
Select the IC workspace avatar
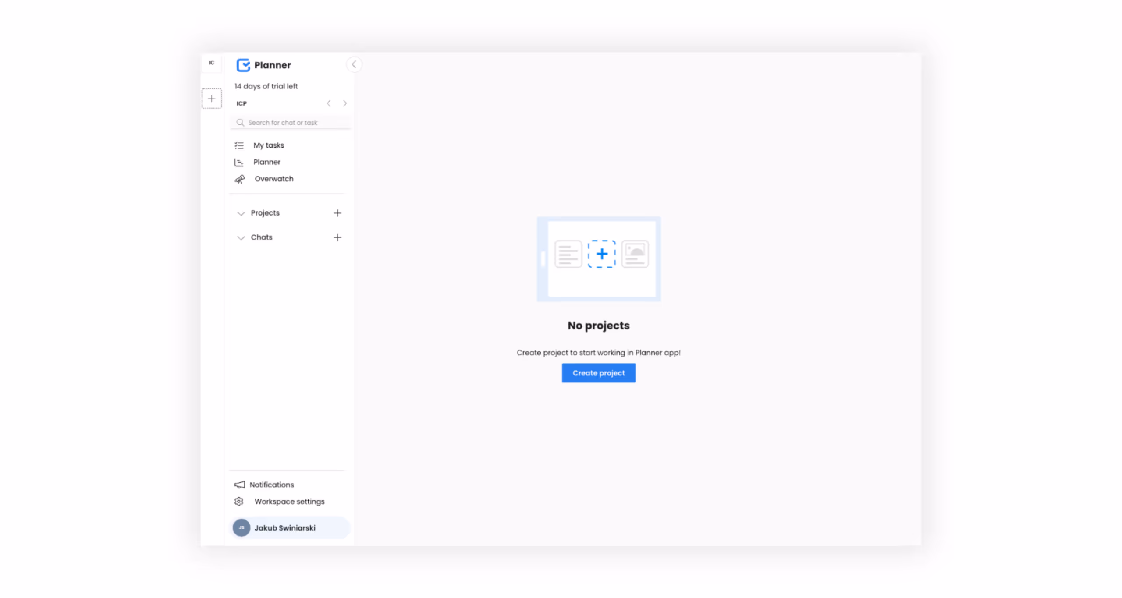pos(212,63)
